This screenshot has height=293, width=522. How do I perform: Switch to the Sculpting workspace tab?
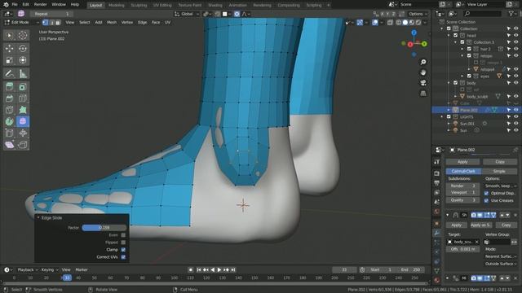click(139, 5)
